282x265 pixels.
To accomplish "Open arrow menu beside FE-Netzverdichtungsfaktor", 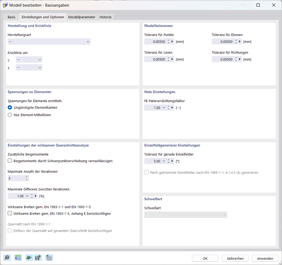I will click(x=172, y=107).
